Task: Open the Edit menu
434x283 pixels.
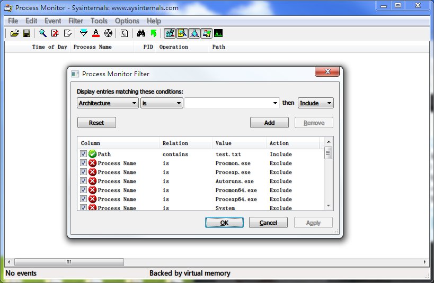Action: [x=31, y=21]
